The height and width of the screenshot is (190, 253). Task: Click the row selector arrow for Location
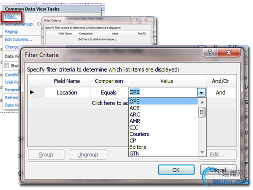[x=32, y=92]
